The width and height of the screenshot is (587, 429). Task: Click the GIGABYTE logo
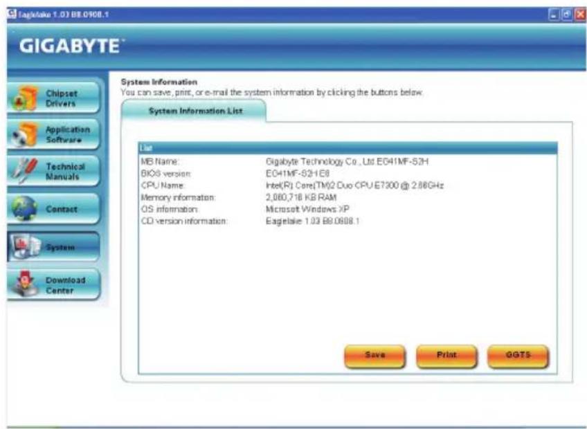point(71,46)
